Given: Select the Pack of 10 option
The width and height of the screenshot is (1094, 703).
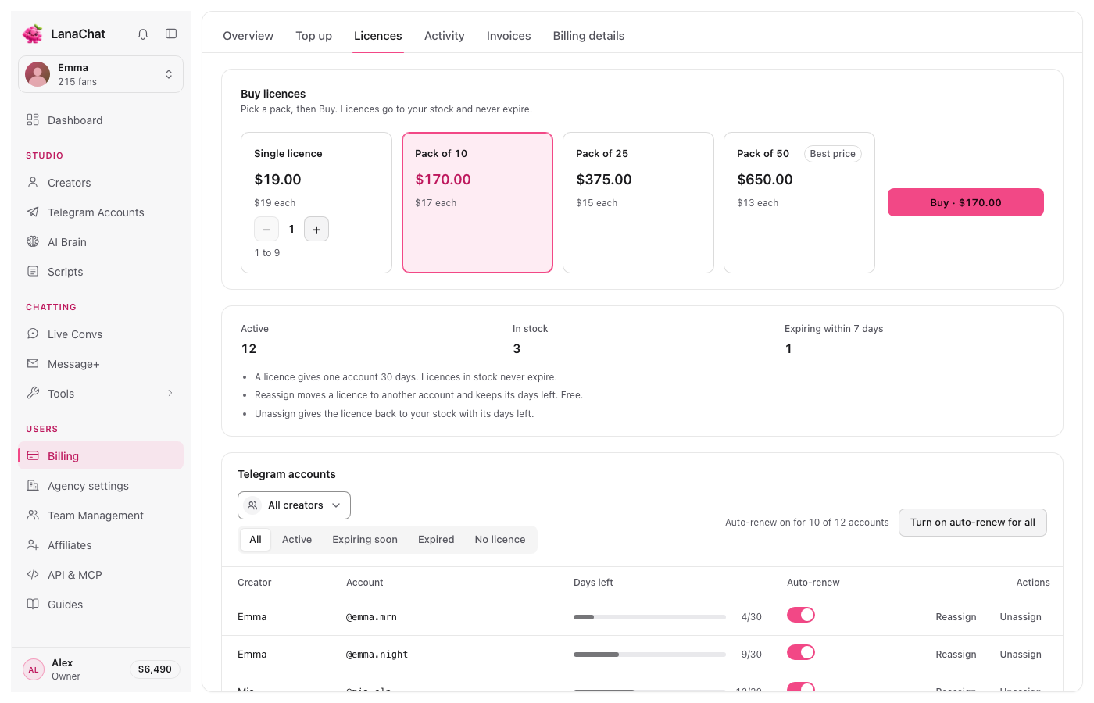Looking at the screenshot, I should (477, 202).
